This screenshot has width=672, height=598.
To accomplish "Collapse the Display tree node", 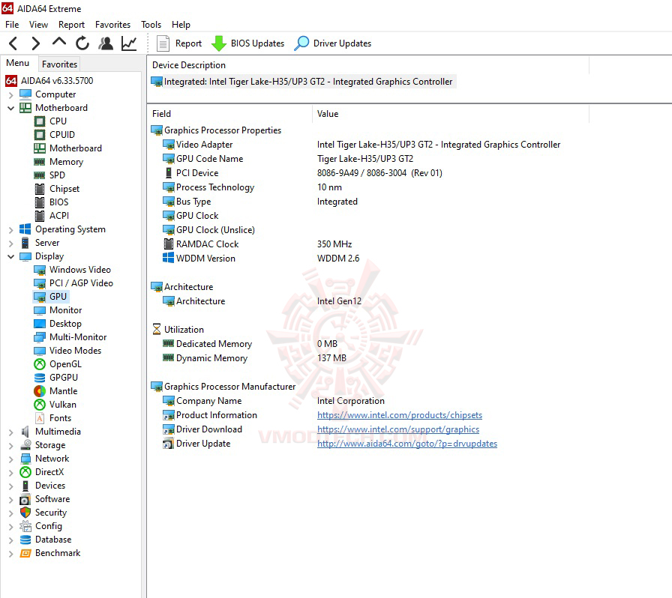I will click(11, 256).
